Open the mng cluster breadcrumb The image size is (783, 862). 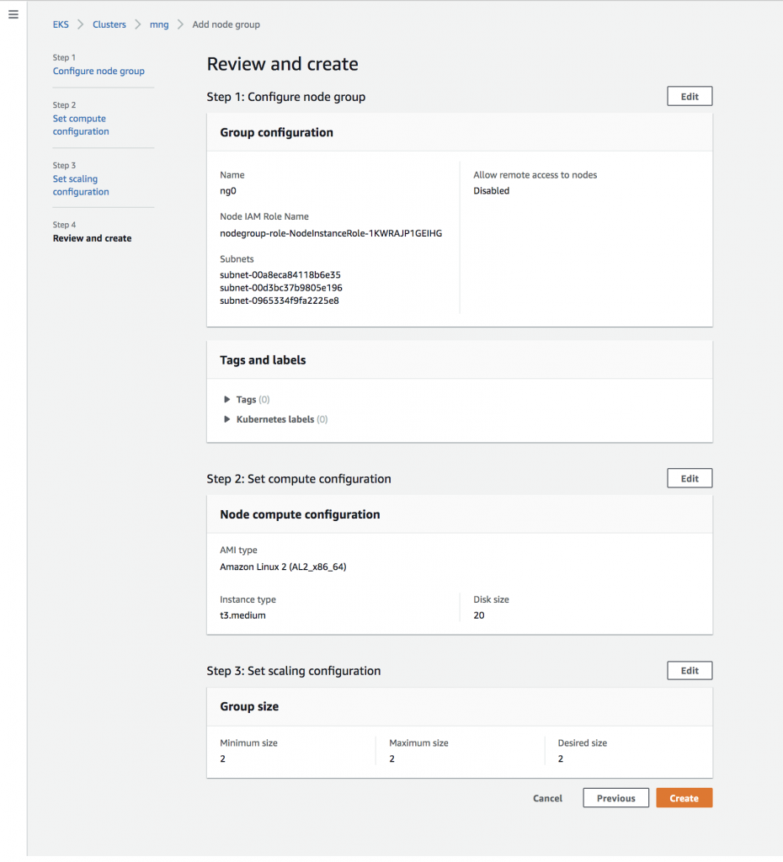pyautogui.click(x=159, y=24)
